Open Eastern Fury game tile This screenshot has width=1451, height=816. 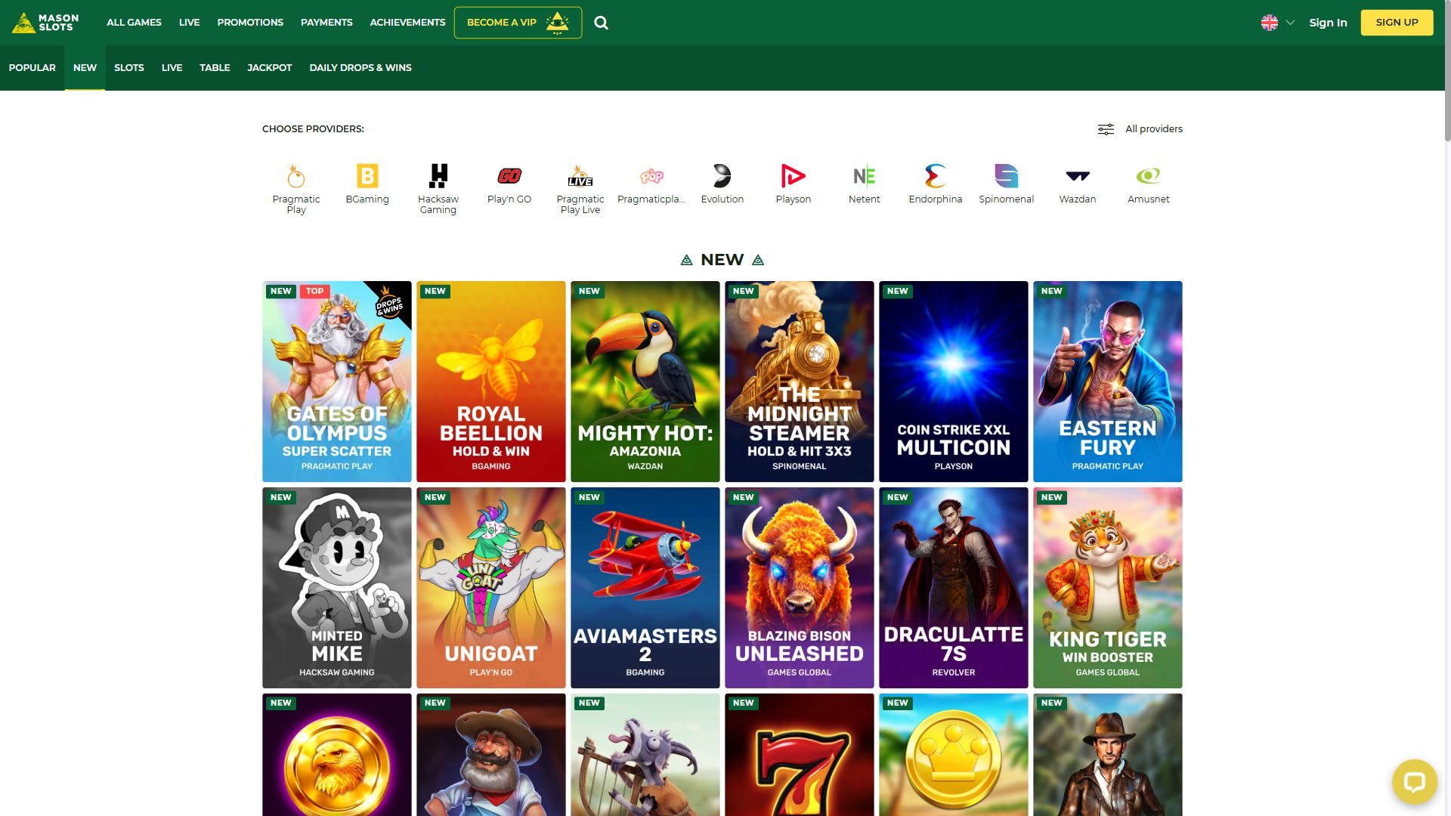tap(1108, 382)
